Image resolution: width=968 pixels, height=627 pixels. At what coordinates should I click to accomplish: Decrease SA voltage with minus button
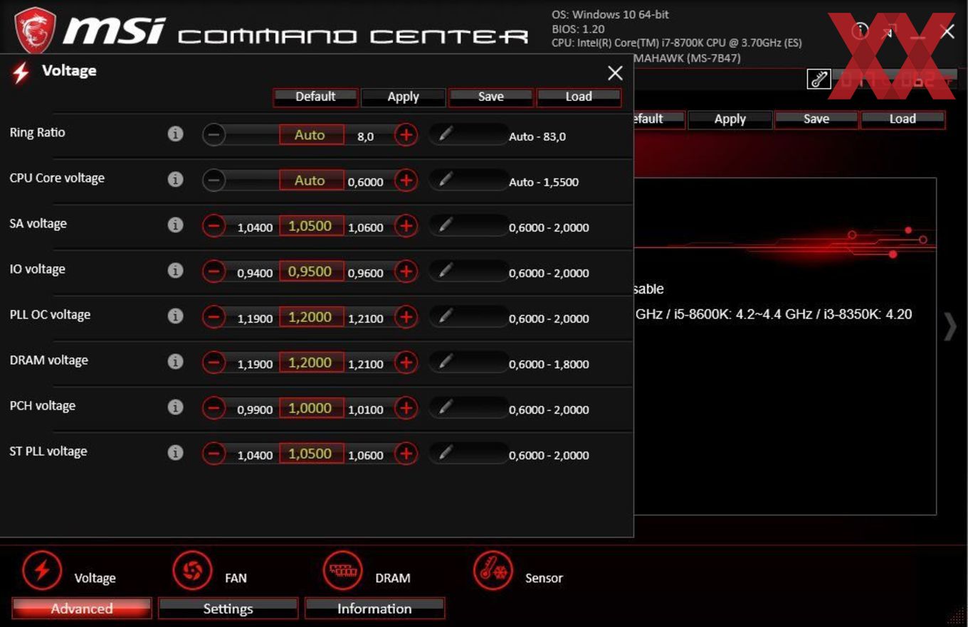(x=214, y=226)
